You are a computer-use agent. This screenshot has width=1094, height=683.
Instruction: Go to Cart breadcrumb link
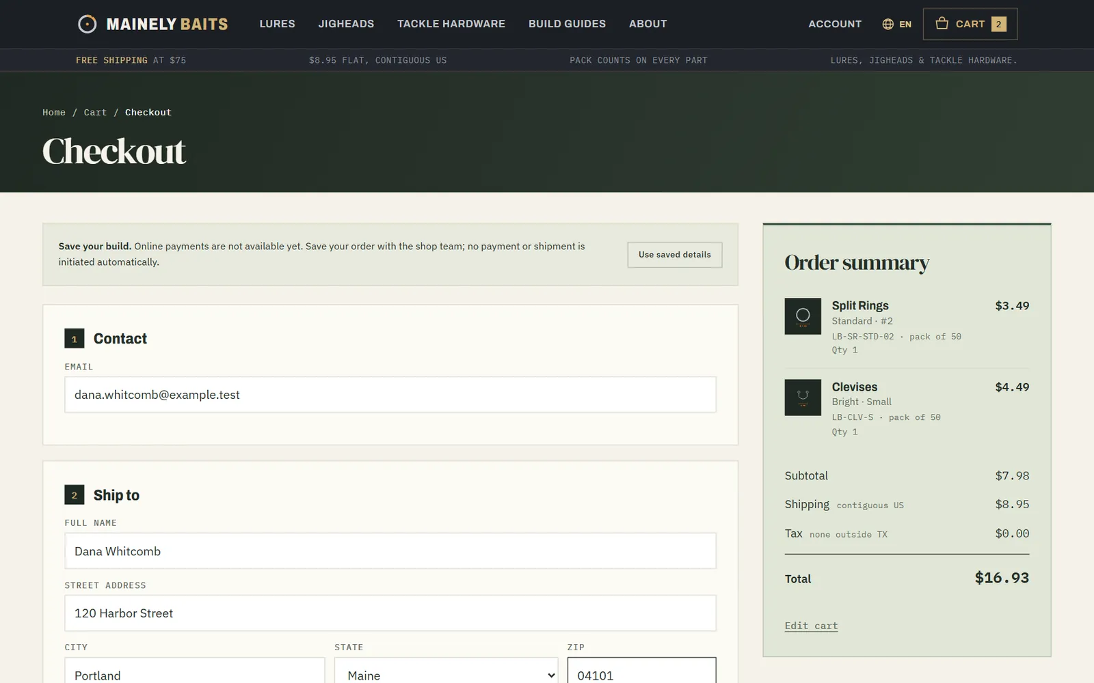click(x=95, y=112)
